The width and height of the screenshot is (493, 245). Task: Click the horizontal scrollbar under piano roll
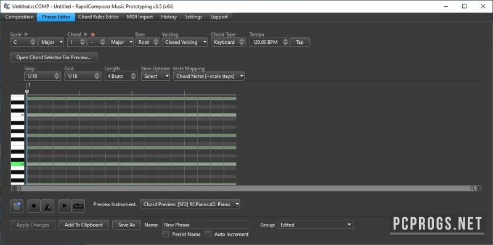pos(246,189)
